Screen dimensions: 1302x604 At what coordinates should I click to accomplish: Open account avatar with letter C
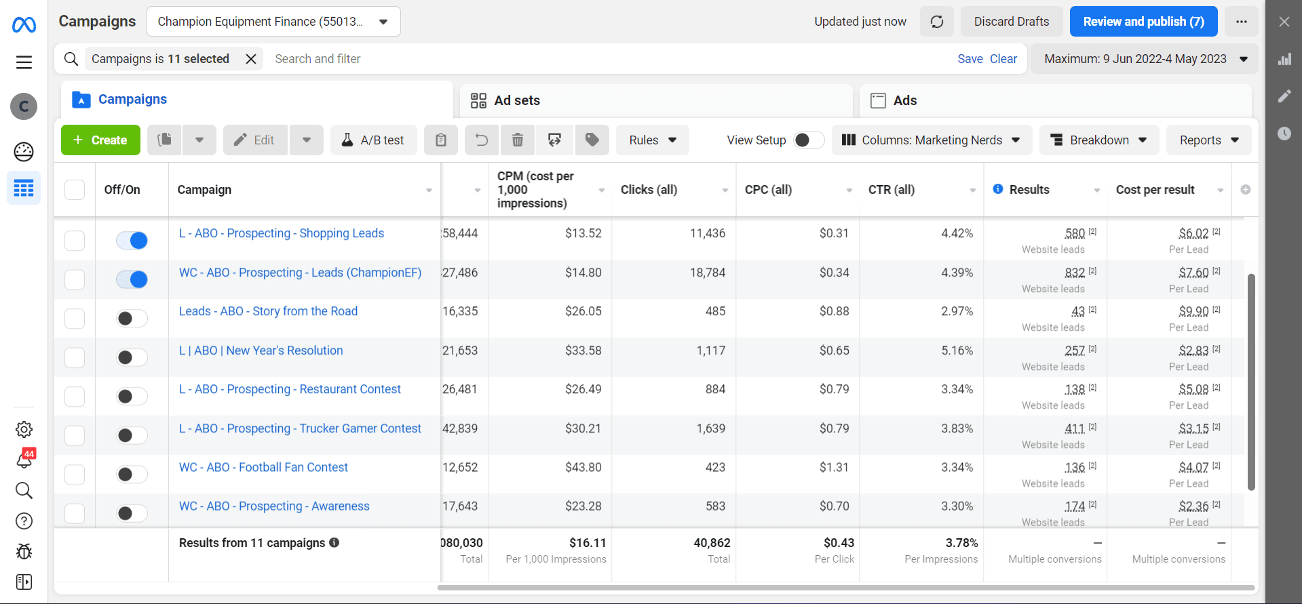click(24, 106)
